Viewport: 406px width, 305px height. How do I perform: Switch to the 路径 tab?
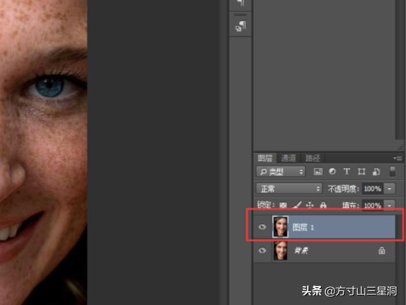click(313, 158)
